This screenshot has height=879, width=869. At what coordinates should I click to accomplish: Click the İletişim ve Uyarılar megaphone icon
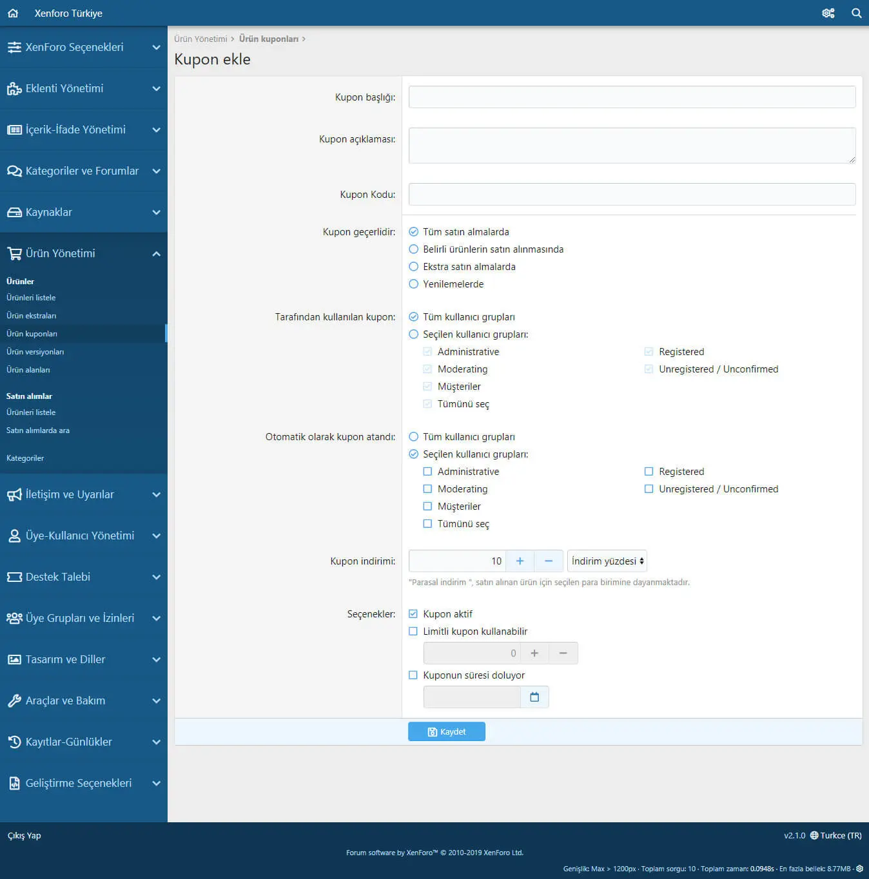click(x=14, y=494)
